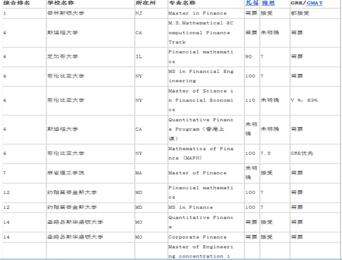342x260 pixels.
Task: Click the V %: 83% cell
Action: 304,100
